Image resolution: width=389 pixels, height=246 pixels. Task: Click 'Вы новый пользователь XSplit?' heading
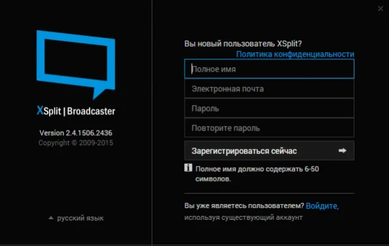coord(243,44)
